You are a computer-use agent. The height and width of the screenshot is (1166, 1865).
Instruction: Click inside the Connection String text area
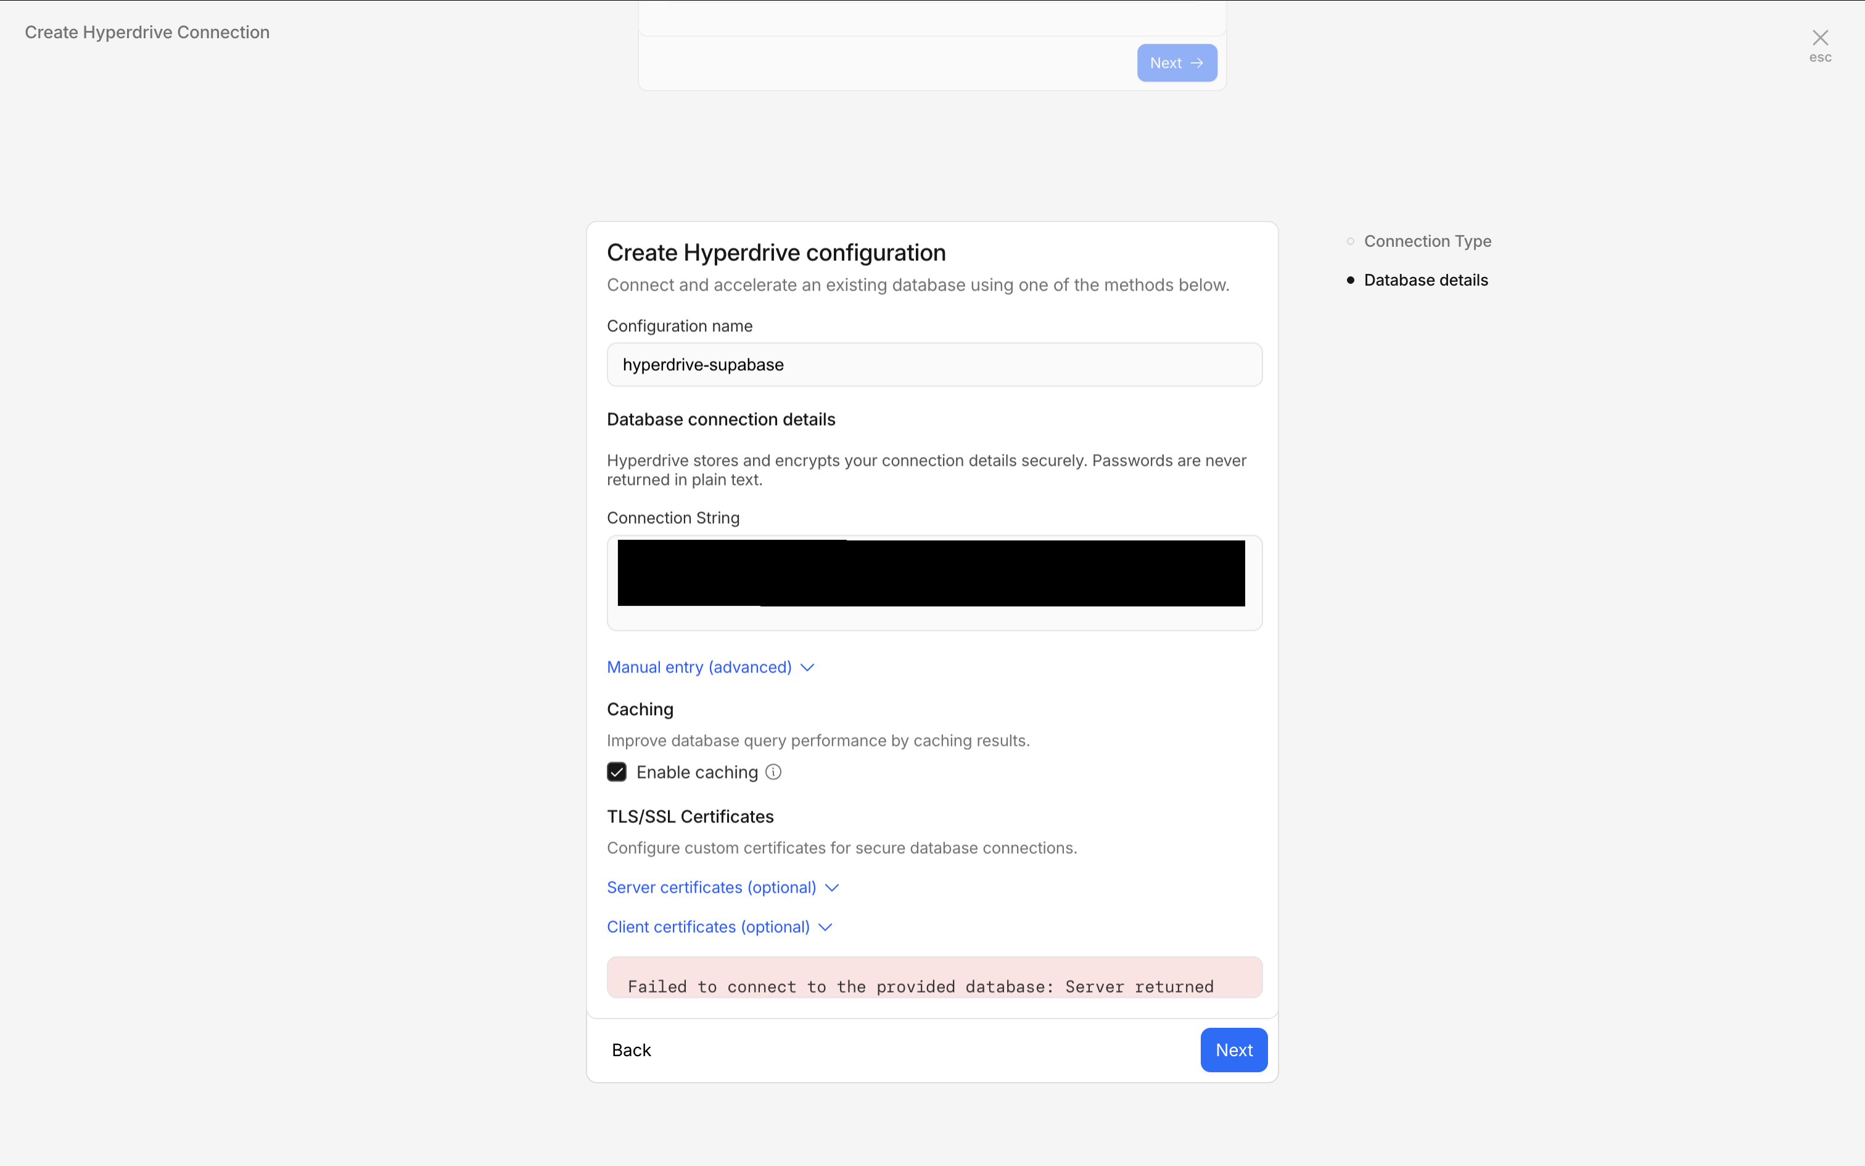tap(934, 618)
